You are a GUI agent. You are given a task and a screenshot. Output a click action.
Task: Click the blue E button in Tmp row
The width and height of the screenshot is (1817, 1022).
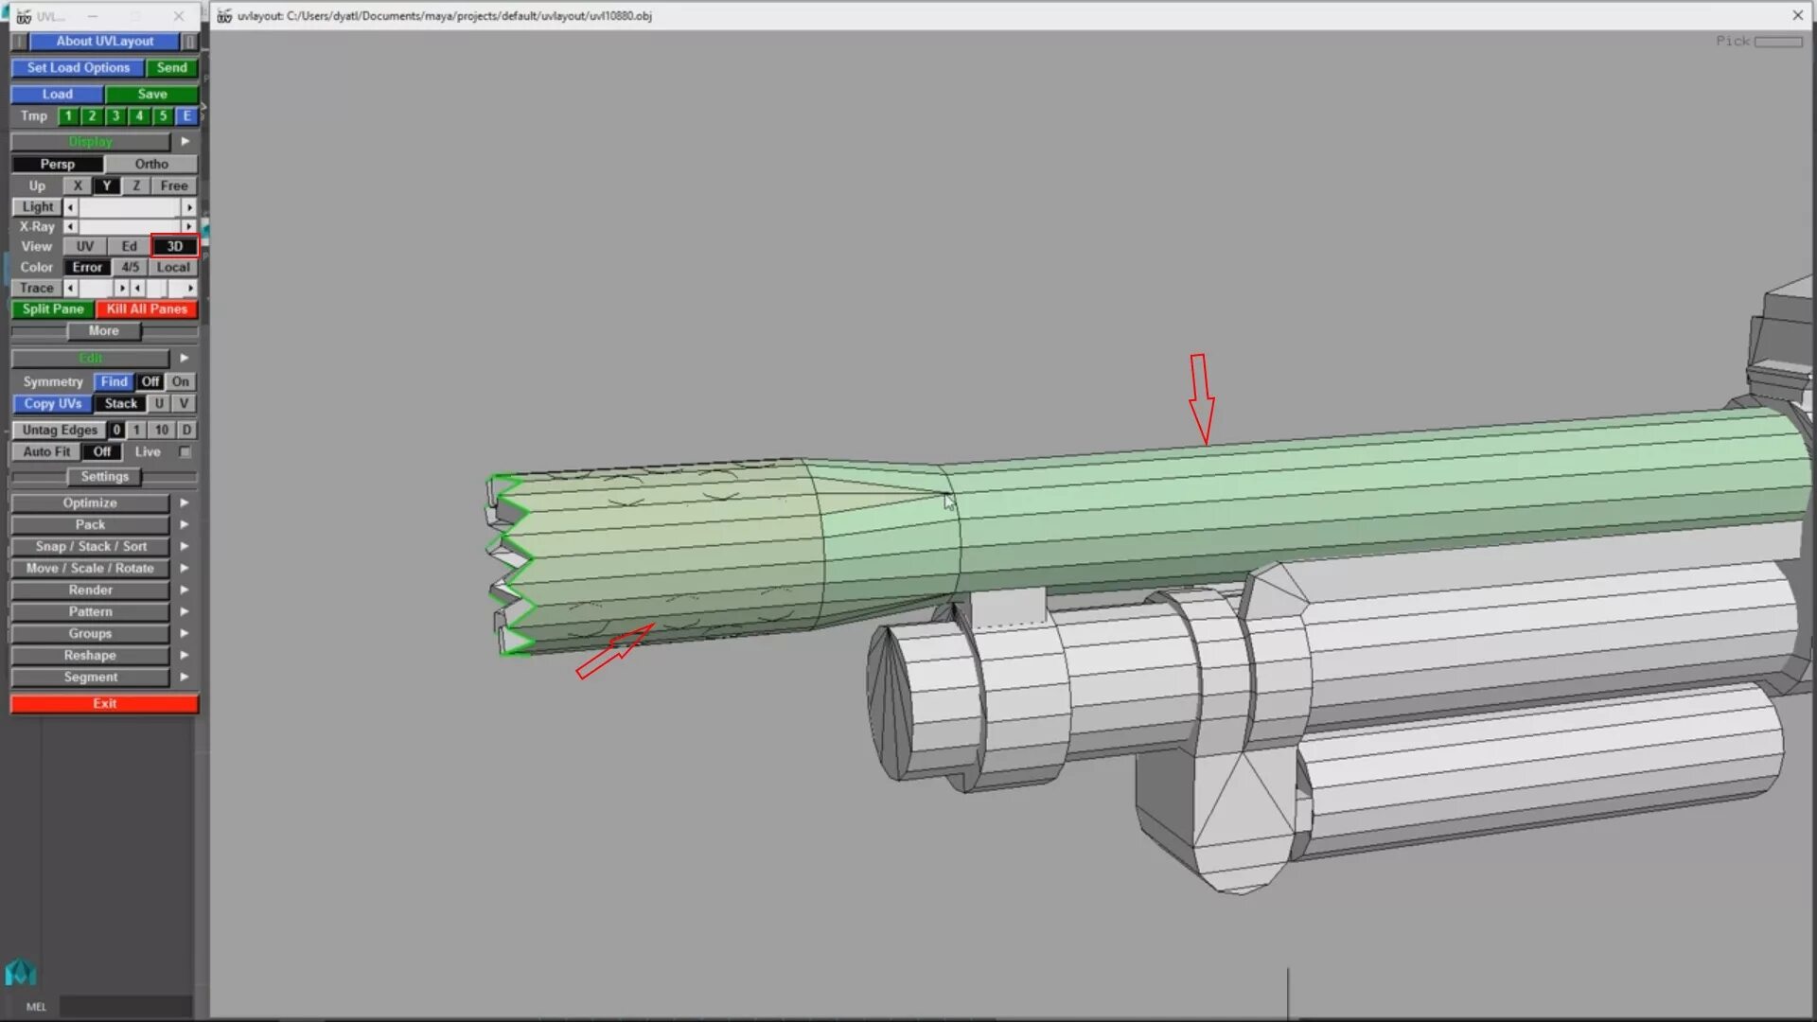click(186, 115)
